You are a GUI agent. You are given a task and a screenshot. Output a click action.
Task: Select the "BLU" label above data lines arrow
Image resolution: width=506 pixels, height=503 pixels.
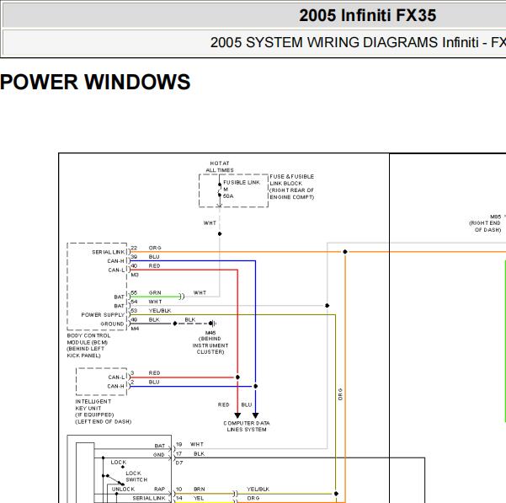(247, 404)
